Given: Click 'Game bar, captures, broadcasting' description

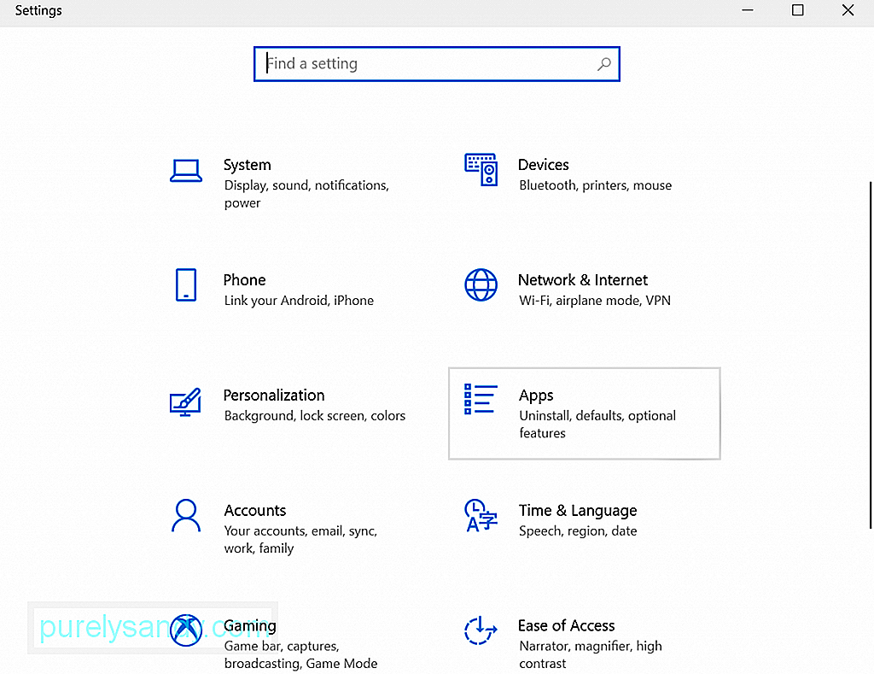Looking at the screenshot, I should coord(300,655).
